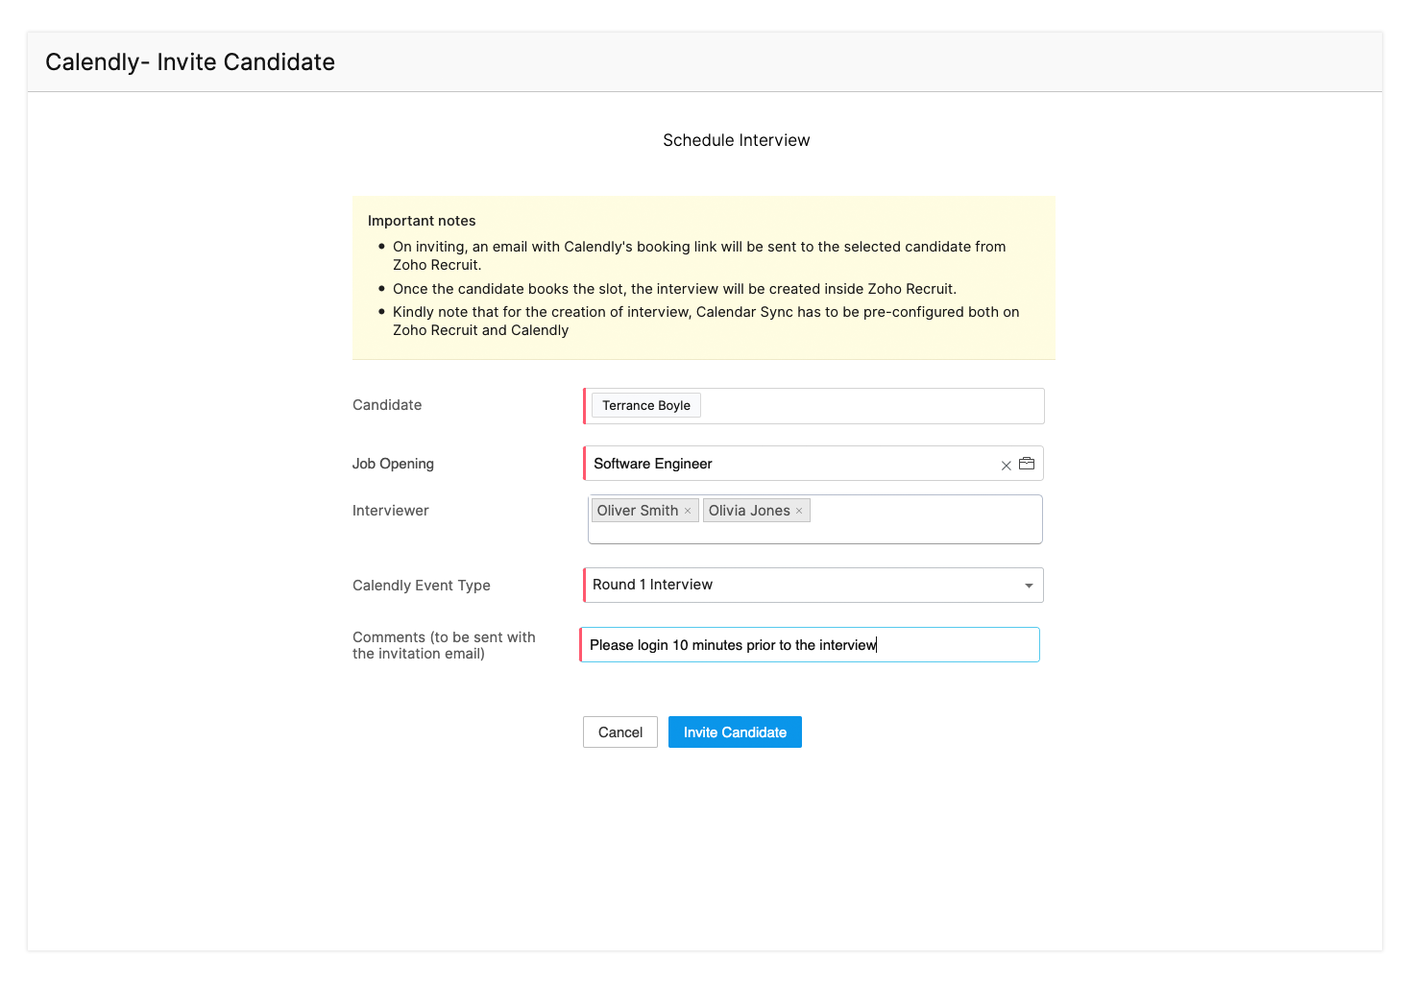The width and height of the screenshot is (1408, 983).
Task: Click the Invite Candidate button
Action: (x=735, y=732)
